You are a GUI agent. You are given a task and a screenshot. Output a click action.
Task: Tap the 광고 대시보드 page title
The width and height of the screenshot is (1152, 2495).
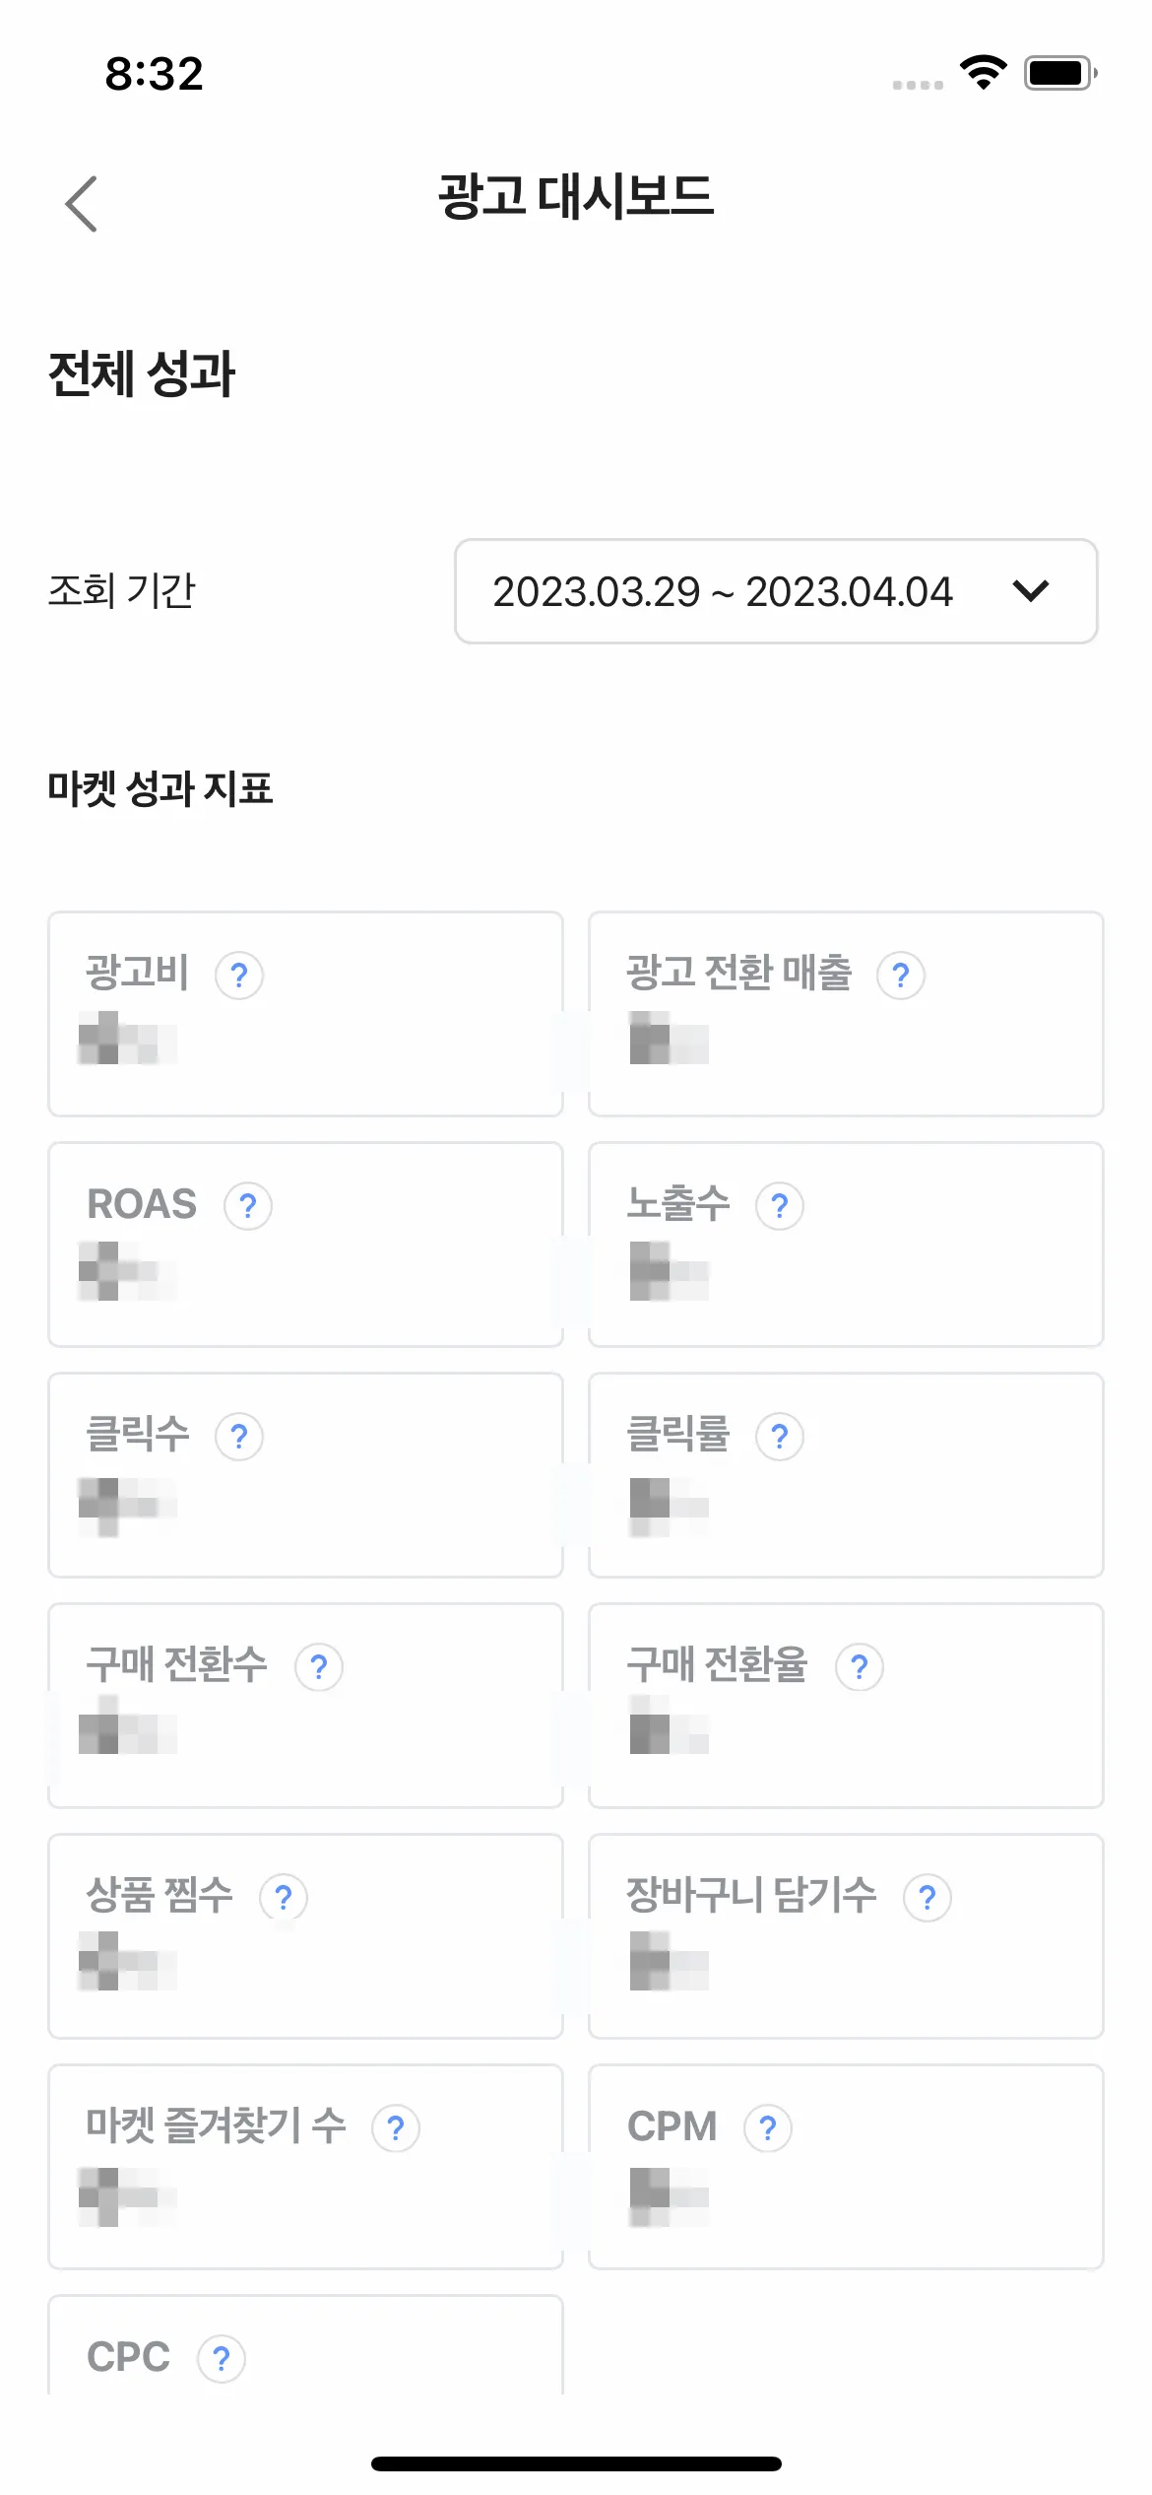point(576,197)
